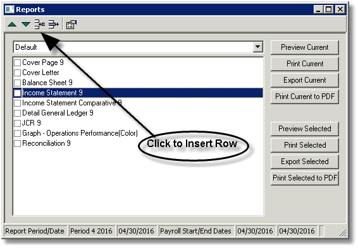Click the payroll end date 04/30/2016 cell
This screenshot has width=358, height=248.
point(297,231)
